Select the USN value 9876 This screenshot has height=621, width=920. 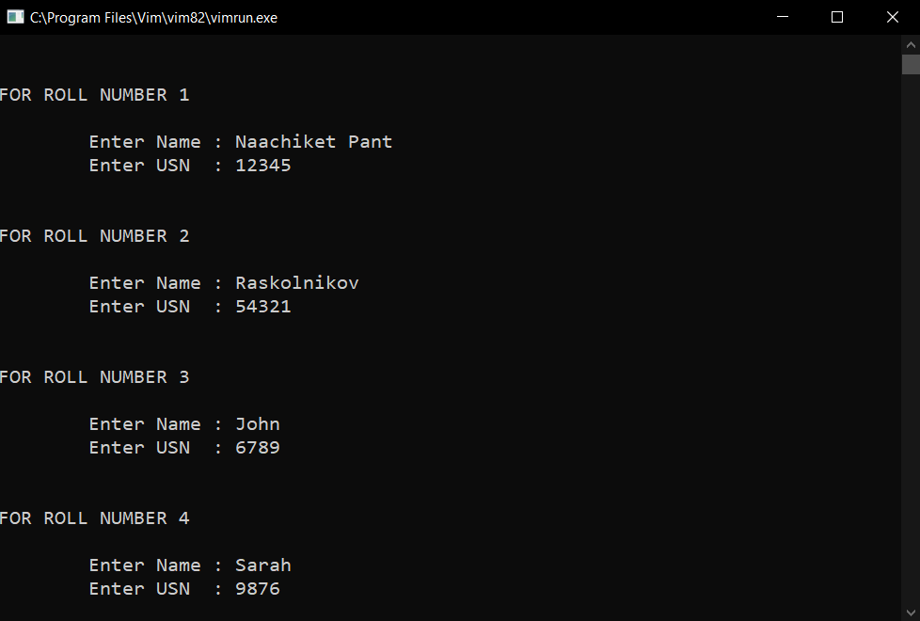257,588
